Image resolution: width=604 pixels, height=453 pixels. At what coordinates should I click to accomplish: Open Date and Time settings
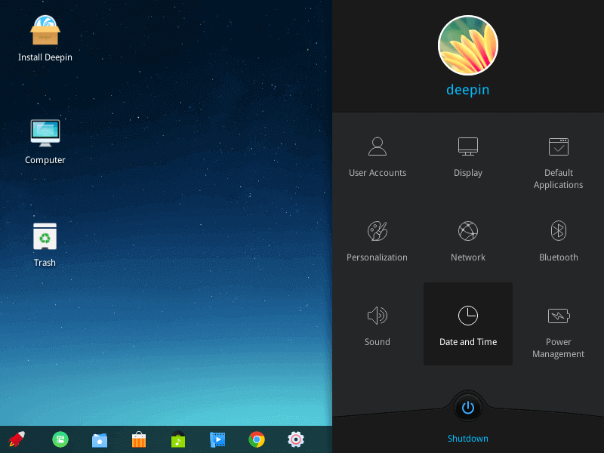(468, 324)
